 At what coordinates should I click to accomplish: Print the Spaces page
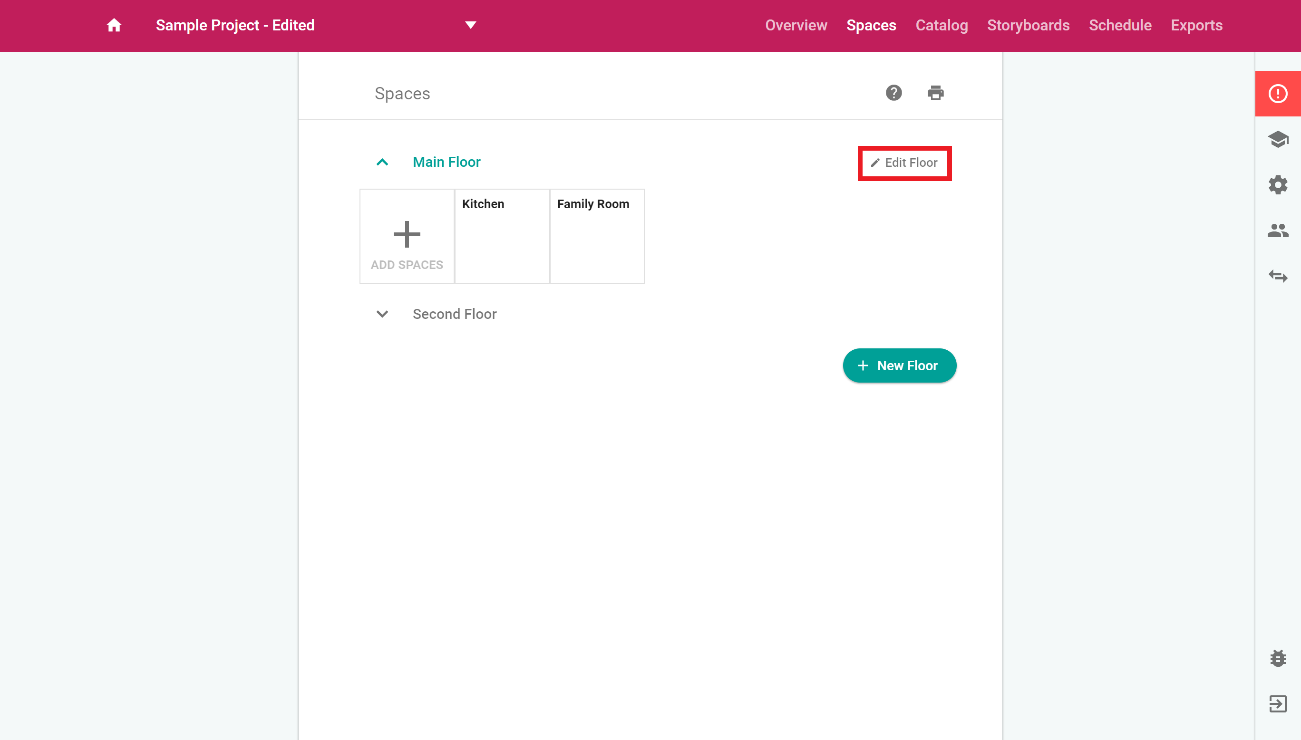pyautogui.click(x=935, y=93)
